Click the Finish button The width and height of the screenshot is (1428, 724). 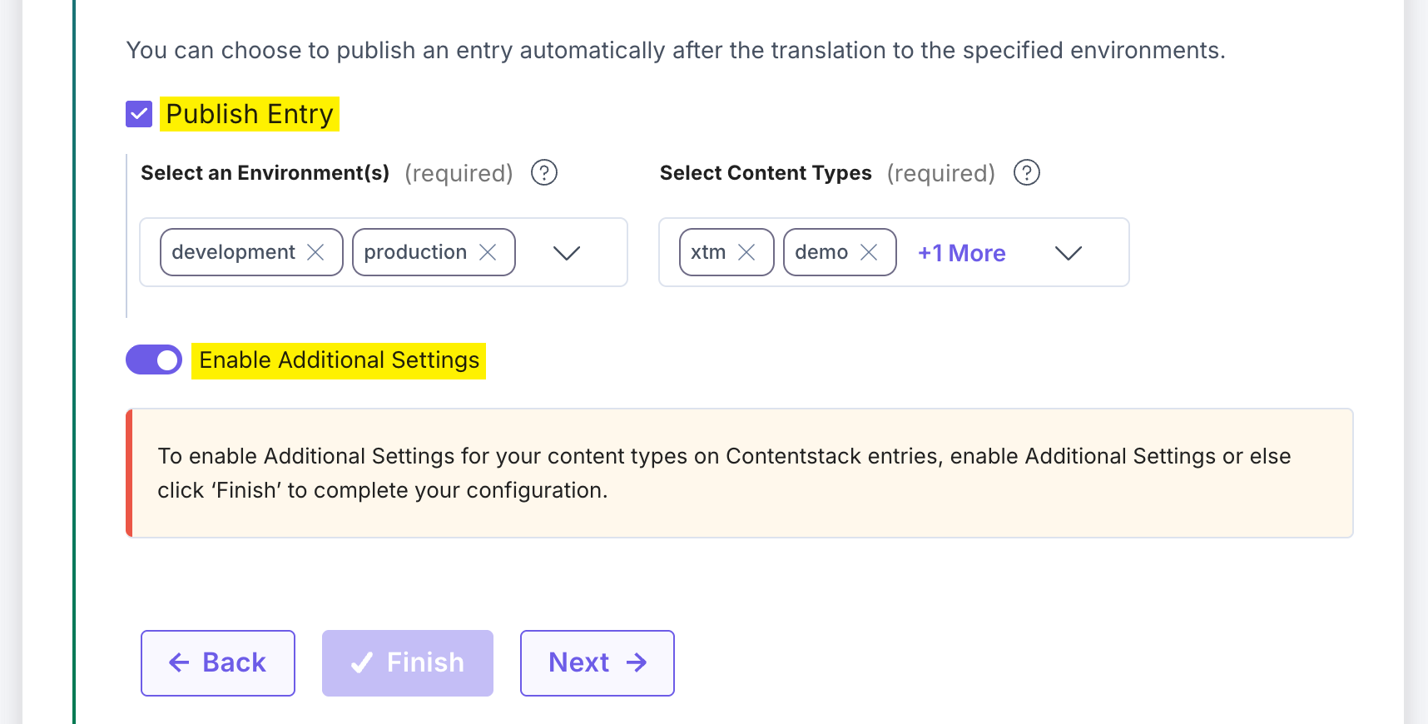(407, 662)
